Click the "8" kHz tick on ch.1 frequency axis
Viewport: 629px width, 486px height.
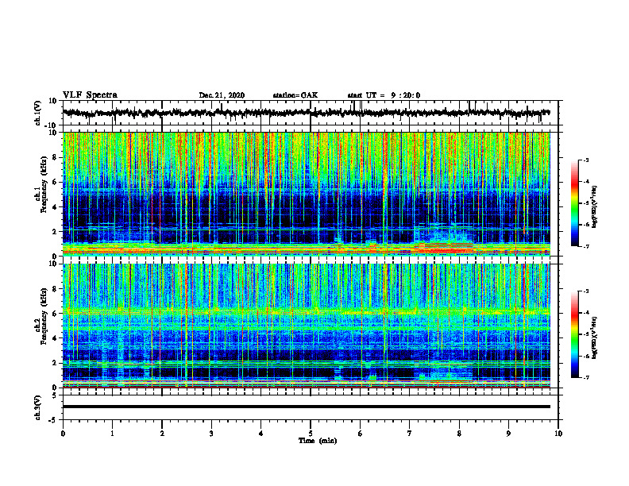[56, 157]
